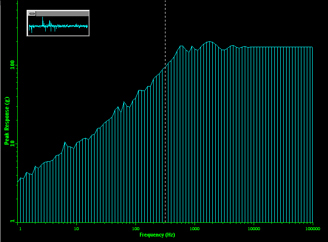Click the "Frequency (Hz)" axis label

157,235
